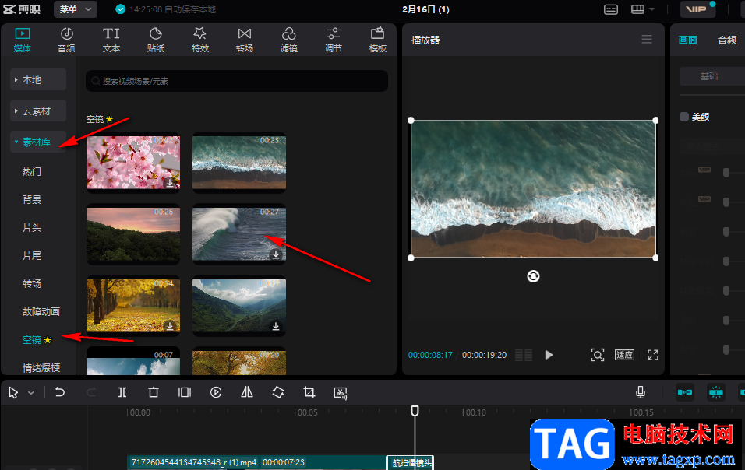Click the preview zoom-focus icon
Screen dimensions: 745x470
point(598,355)
